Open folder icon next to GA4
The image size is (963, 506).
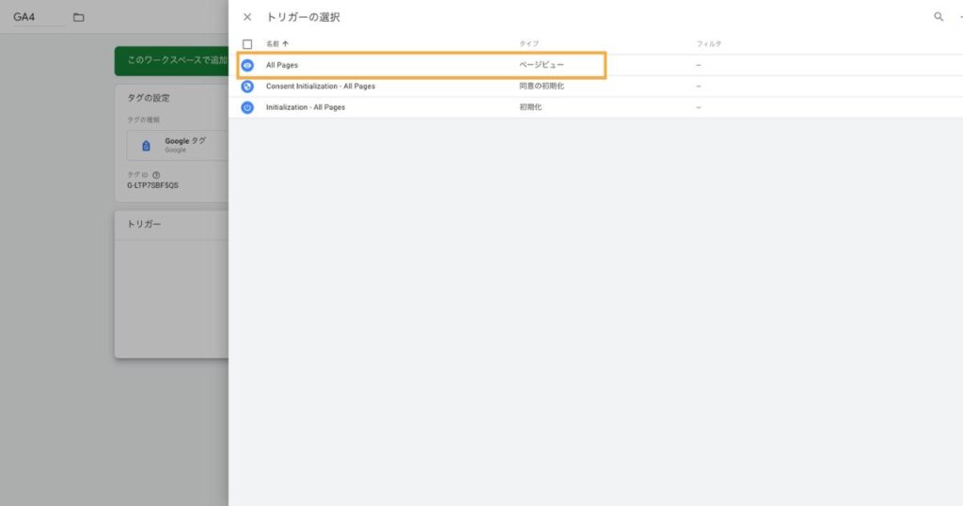(79, 17)
